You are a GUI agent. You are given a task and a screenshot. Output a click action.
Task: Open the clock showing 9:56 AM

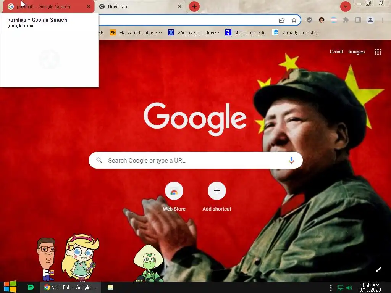tap(370, 287)
